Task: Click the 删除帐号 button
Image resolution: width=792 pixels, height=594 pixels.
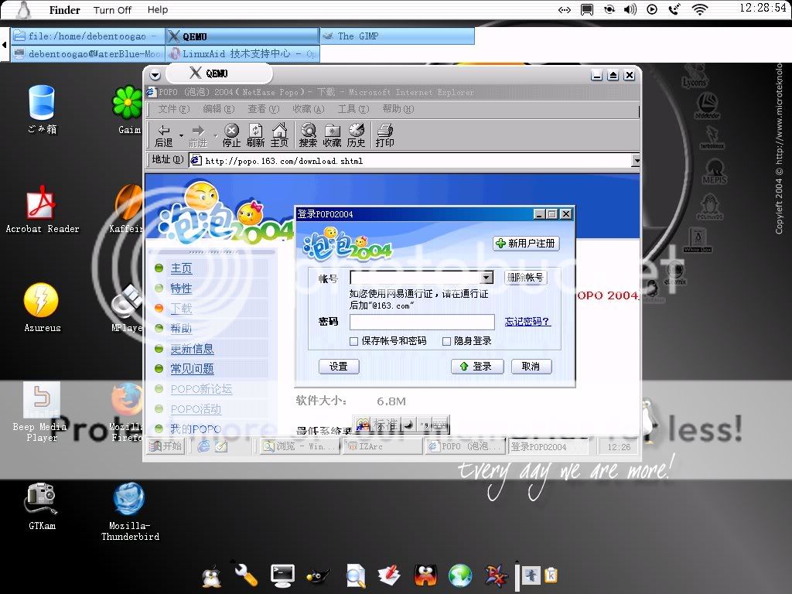Action: [525, 278]
